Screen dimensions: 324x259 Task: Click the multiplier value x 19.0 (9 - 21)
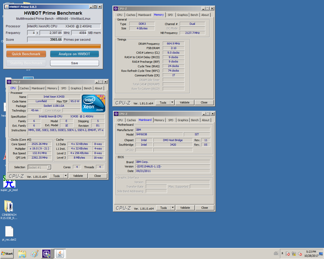40,148
